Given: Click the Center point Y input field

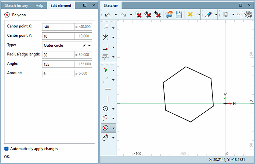Looking at the screenshot, I should point(58,36).
